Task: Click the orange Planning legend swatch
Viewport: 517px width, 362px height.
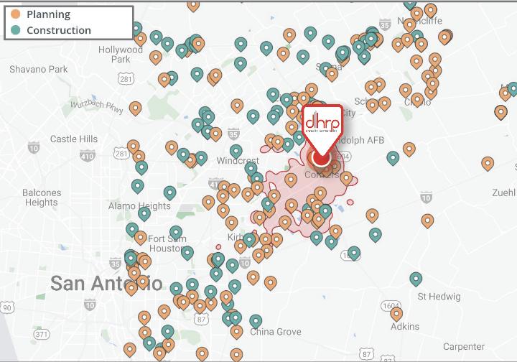Action: pos(16,14)
